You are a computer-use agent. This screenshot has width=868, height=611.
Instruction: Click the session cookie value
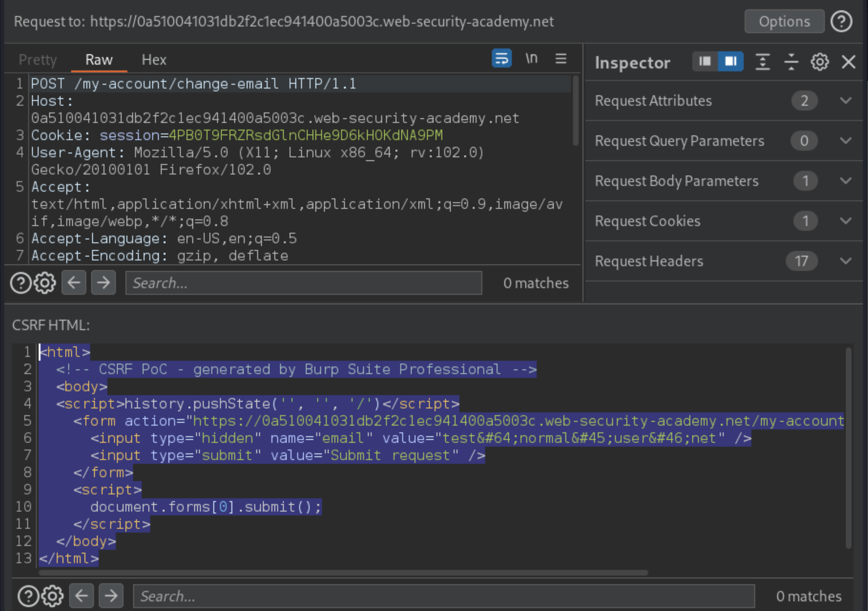tap(305, 135)
